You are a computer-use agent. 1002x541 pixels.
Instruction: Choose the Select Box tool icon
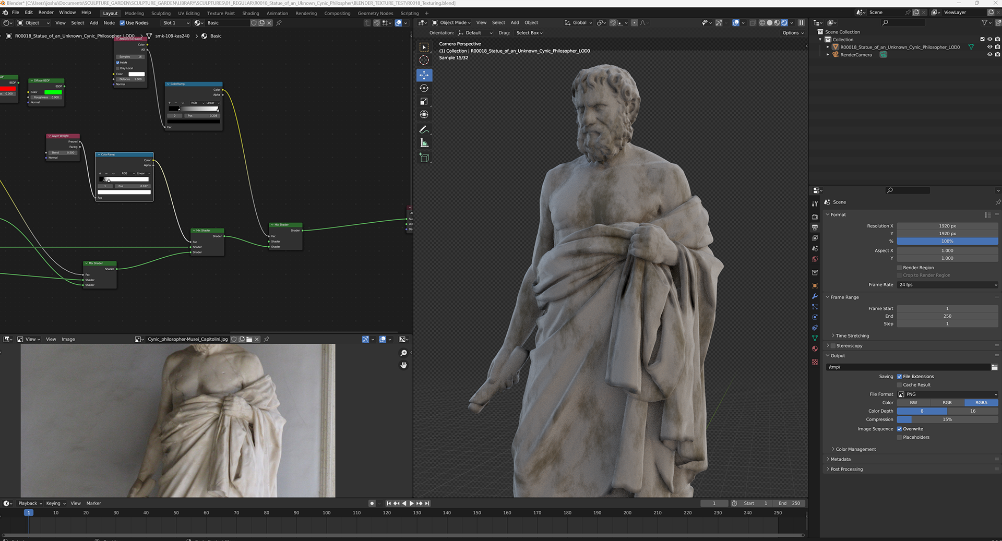click(424, 47)
